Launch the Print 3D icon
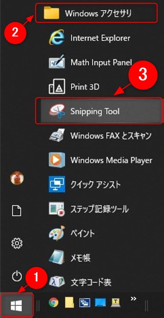 (x=57, y=87)
